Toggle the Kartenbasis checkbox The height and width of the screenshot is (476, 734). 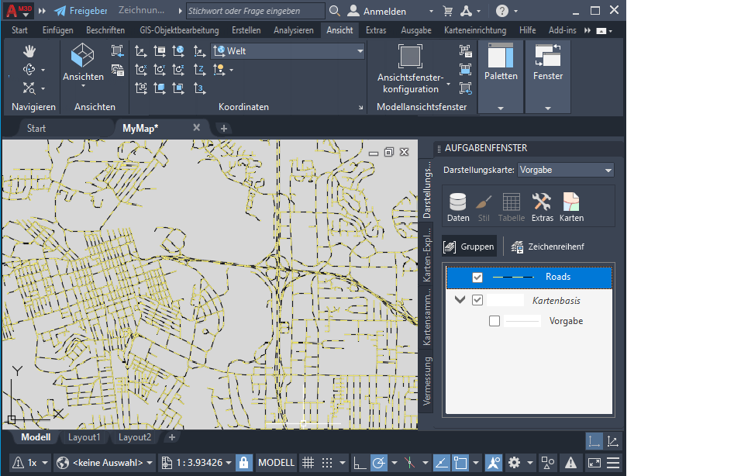point(477,300)
